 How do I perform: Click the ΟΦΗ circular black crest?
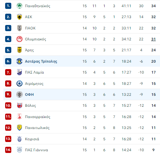pos(19,94)
